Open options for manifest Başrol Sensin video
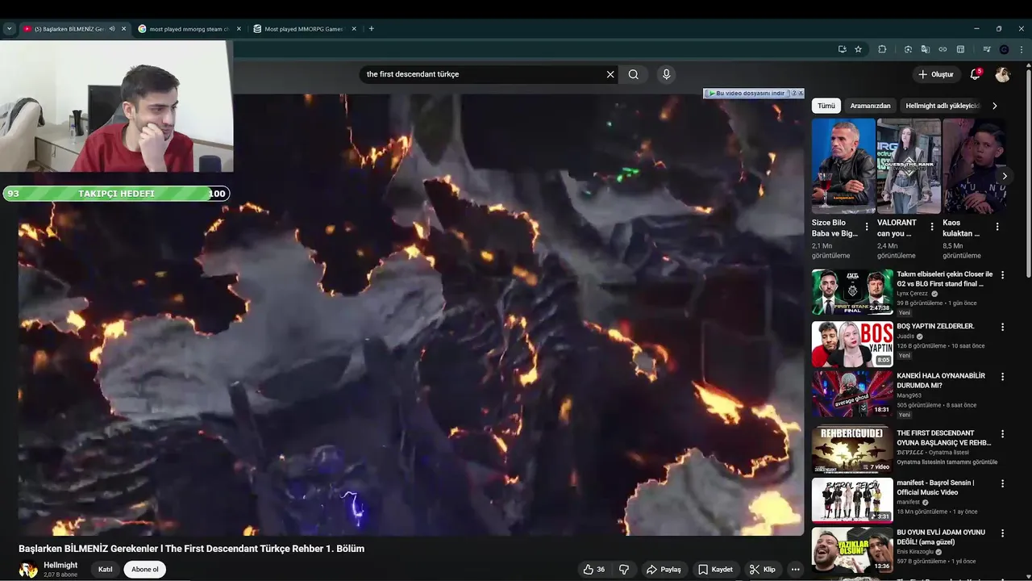 coord(1003,483)
